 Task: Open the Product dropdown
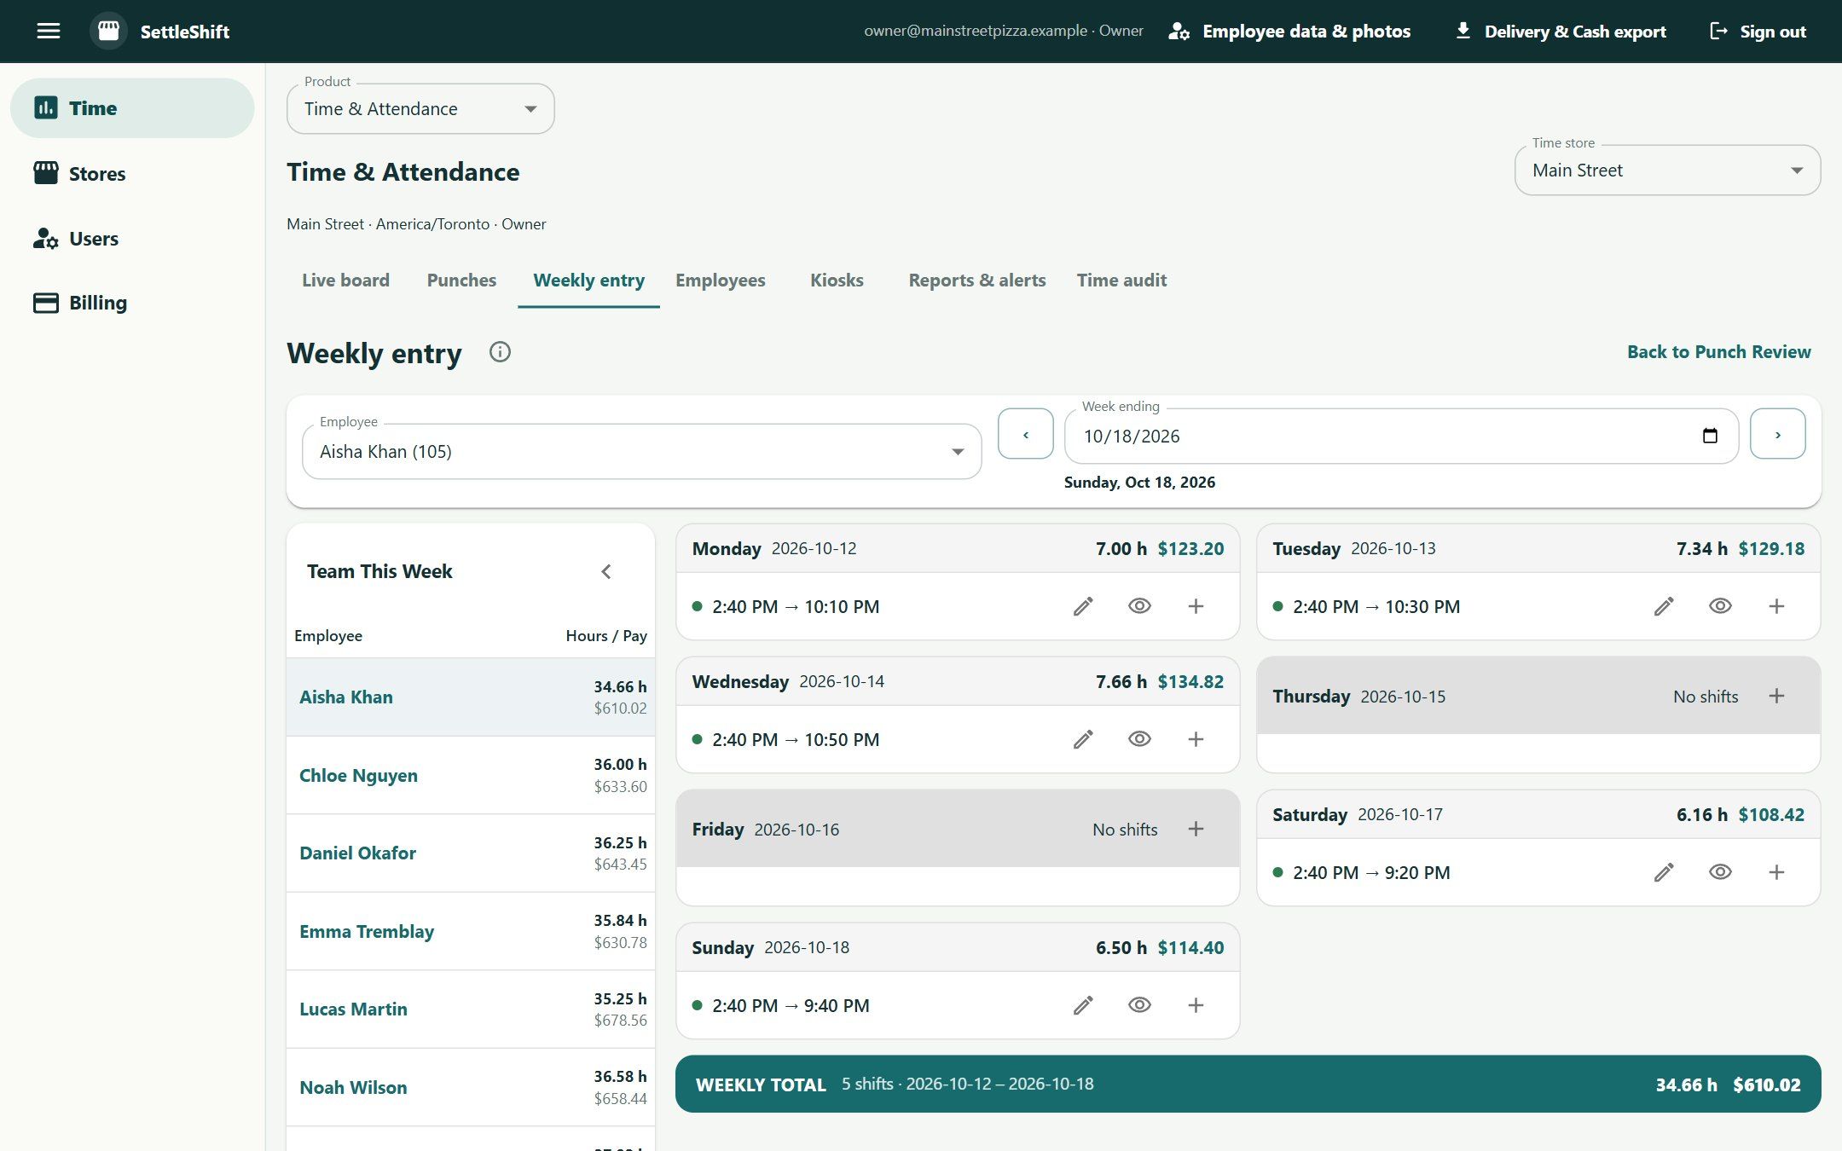coord(420,108)
